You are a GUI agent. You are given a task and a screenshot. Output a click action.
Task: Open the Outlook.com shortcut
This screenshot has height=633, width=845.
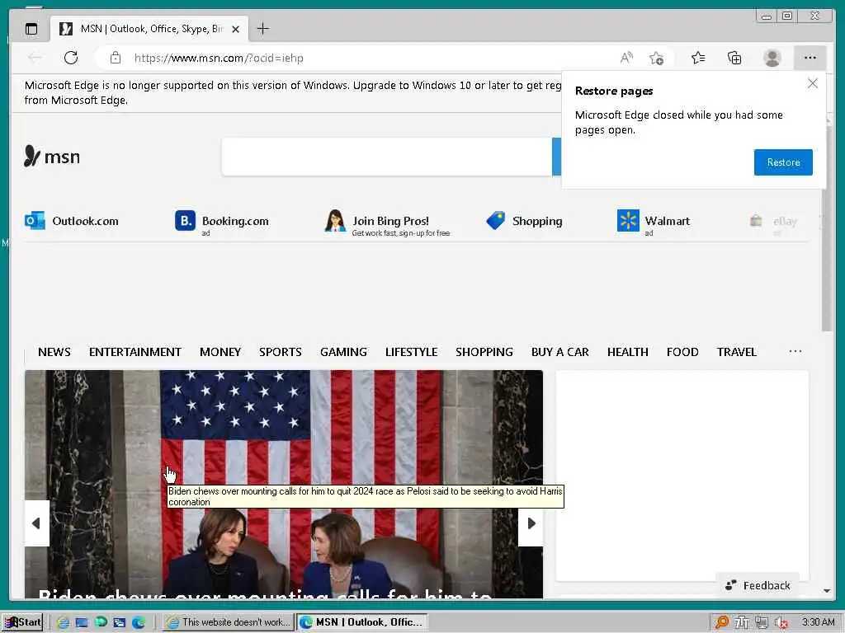click(x=72, y=221)
